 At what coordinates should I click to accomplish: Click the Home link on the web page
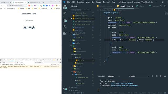click(x=24, y=14)
